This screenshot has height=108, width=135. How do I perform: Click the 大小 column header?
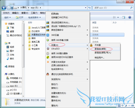[114, 22]
